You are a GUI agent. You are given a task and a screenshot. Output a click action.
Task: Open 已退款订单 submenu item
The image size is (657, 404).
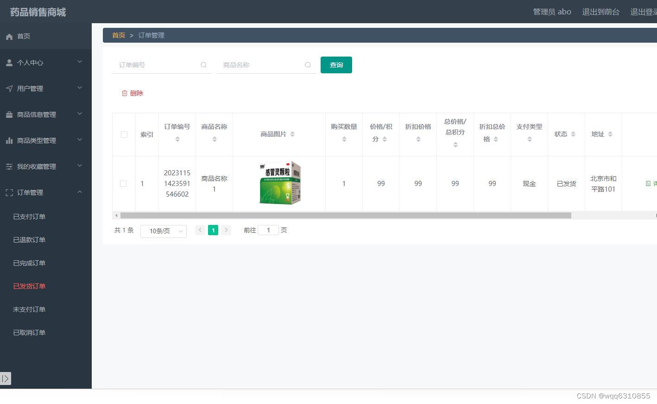pos(29,240)
